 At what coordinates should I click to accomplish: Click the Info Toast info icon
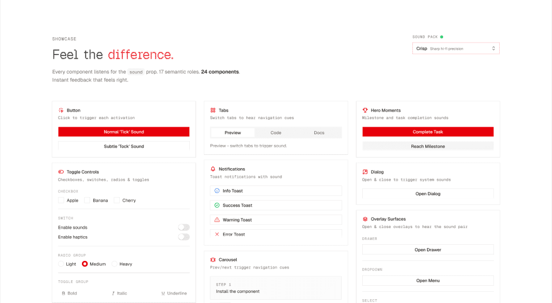(217, 191)
